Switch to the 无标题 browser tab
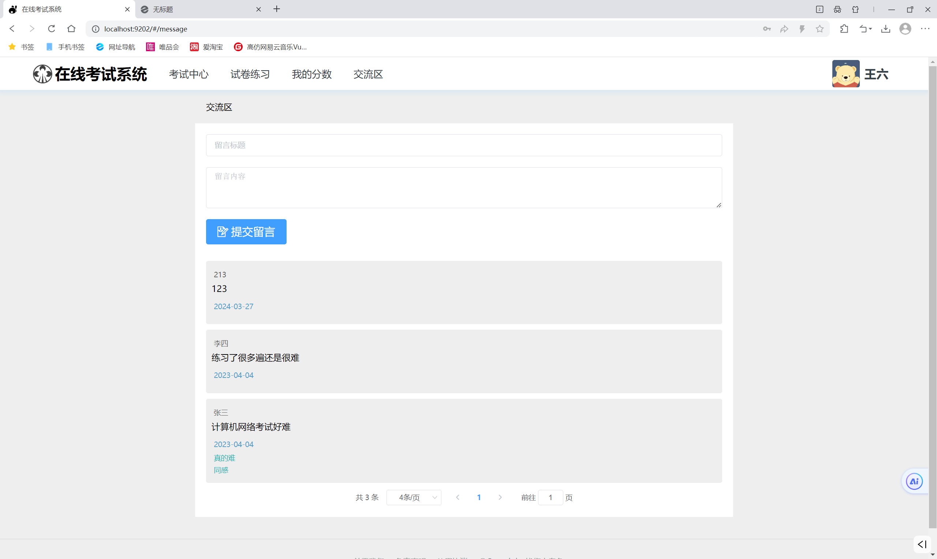This screenshot has height=559, width=937. click(196, 9)
